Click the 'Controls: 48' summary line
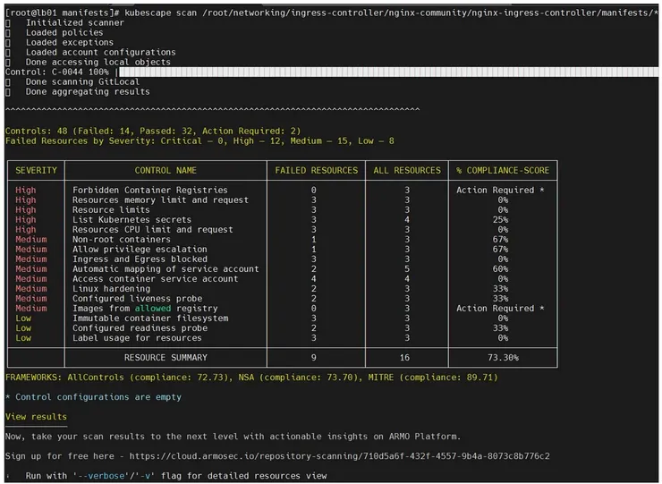 pyautogui.click(x=153, y=131)
